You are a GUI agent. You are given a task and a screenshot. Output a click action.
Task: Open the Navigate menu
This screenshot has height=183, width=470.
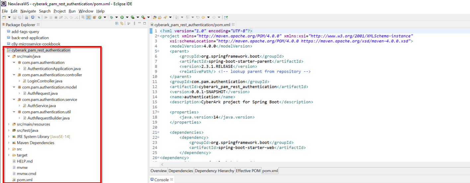point(28,11)
